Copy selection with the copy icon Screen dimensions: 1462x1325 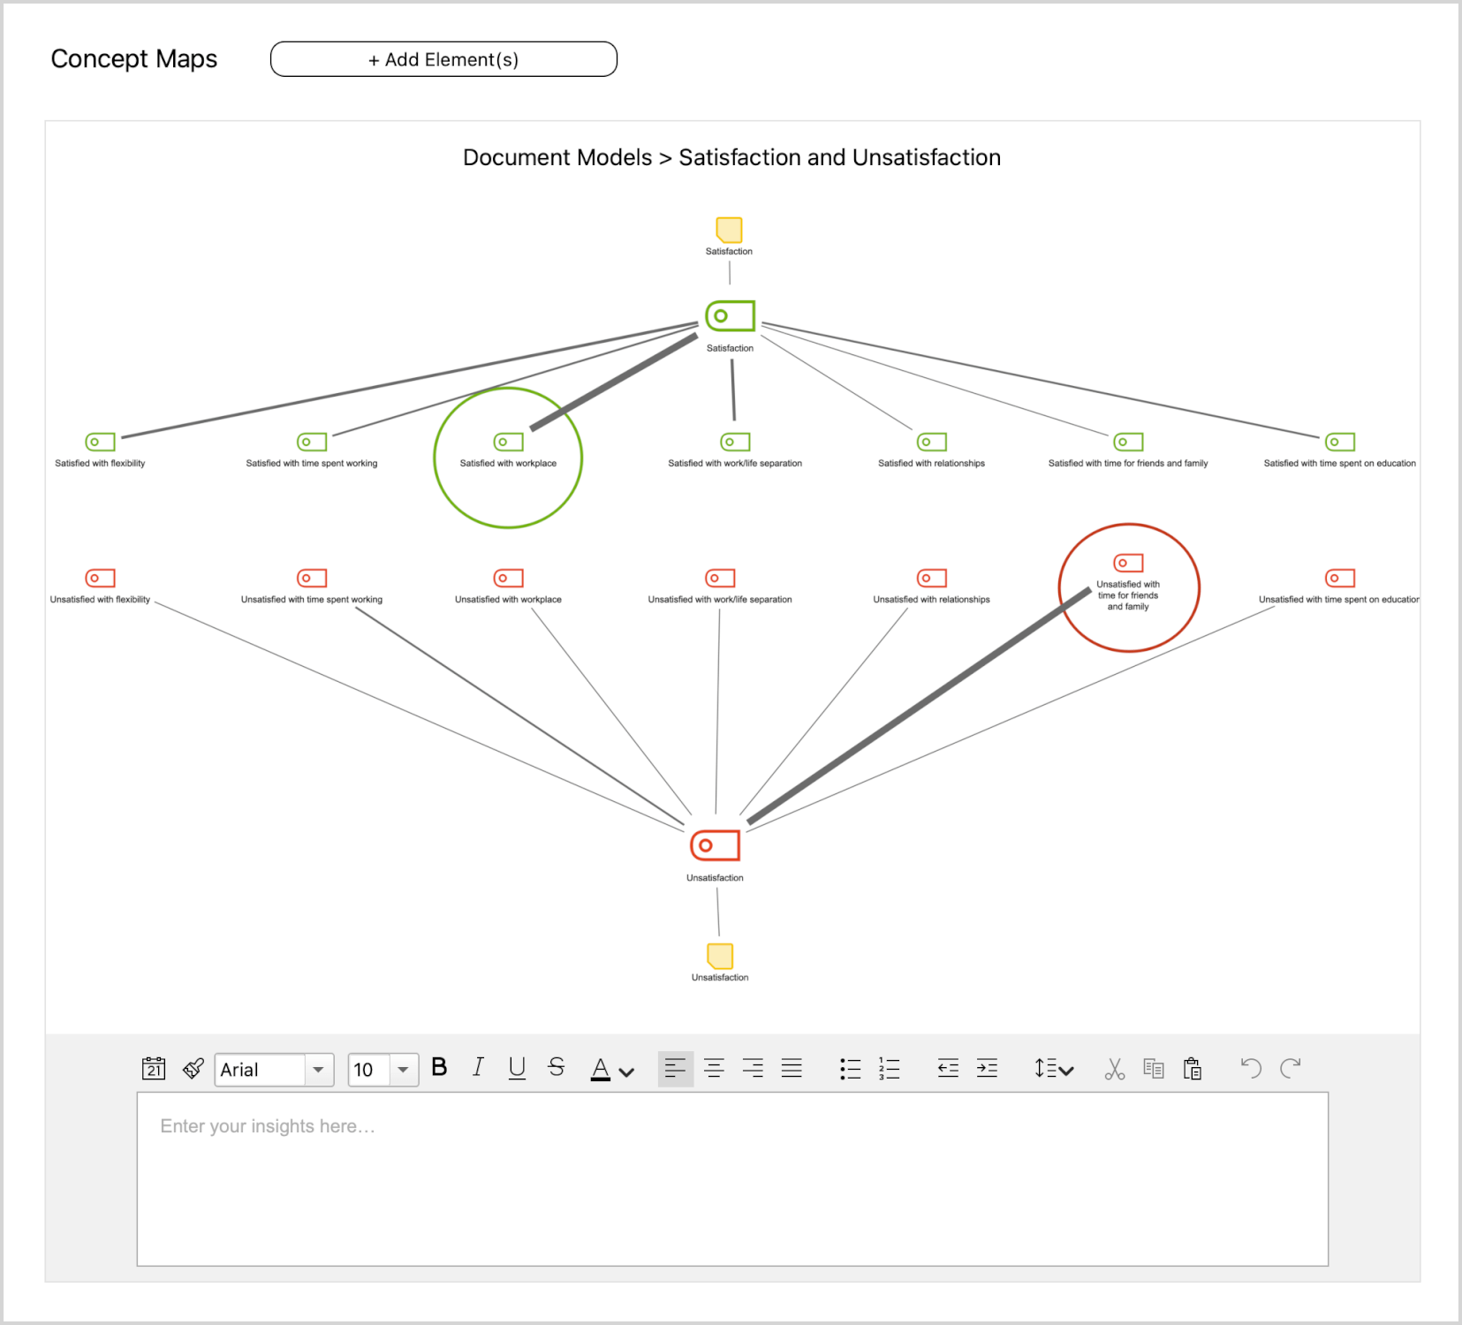pos(1154,1068)
